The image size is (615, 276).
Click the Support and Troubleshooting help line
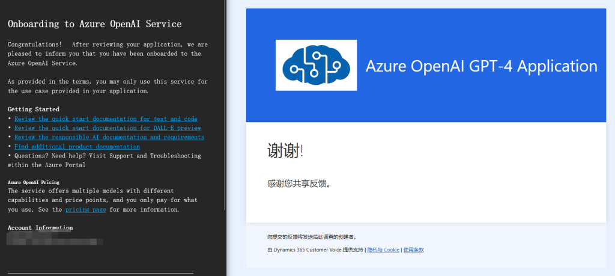coord(104,160)
